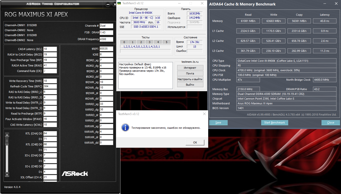
Task: Select the RTL (CHB) D0 field
Action: coord(50,144)
